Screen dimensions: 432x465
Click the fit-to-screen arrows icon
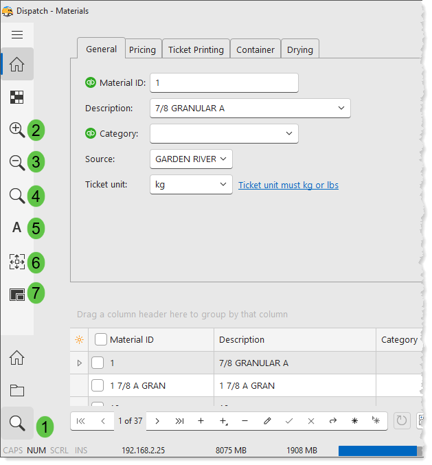[17, 262]
